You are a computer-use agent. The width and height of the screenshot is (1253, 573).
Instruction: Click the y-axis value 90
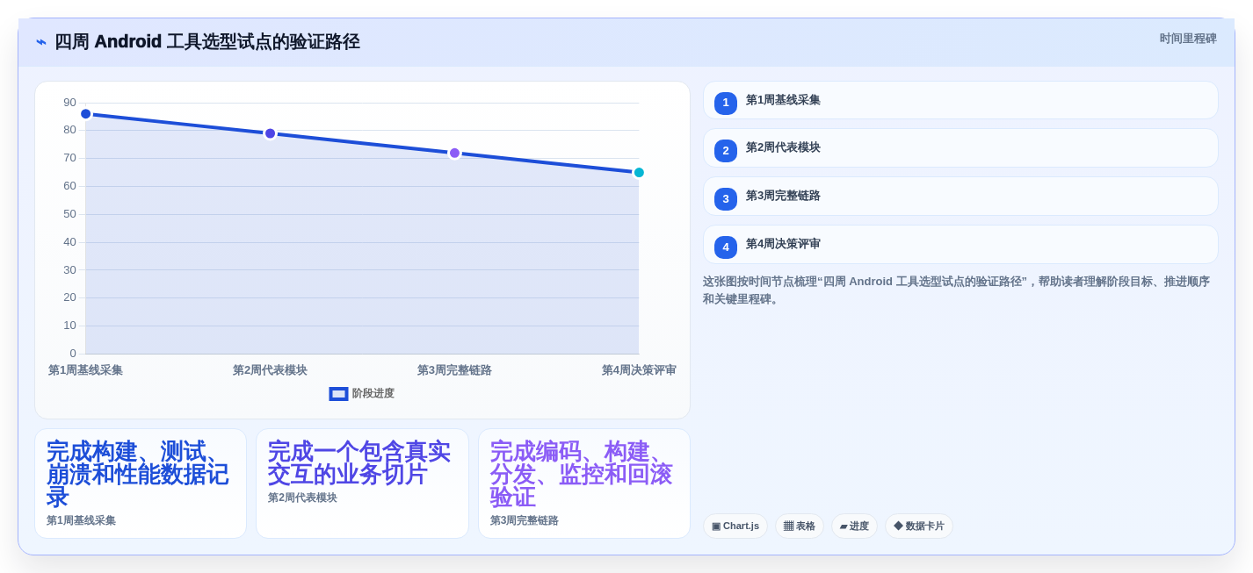pos(69,103)
